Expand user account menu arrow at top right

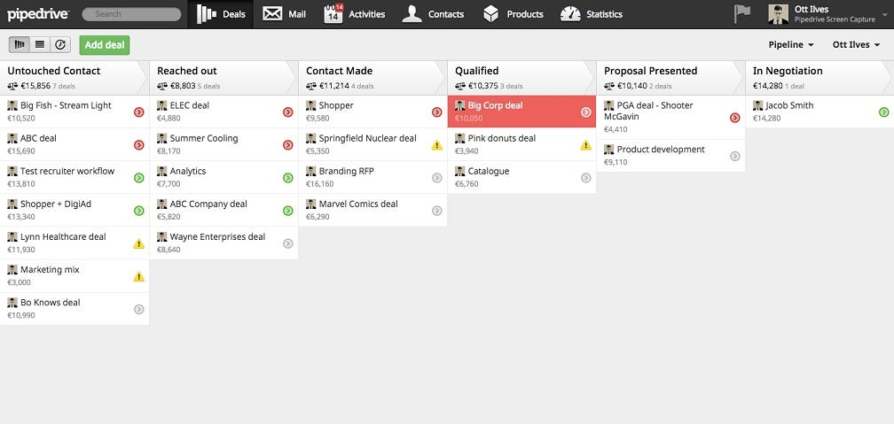tap(884, 14)
